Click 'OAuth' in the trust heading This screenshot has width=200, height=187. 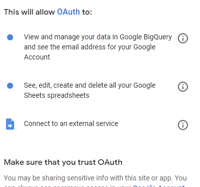[110, 162]
